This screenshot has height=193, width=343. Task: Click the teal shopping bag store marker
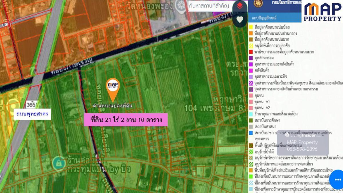tap(59, 163)
